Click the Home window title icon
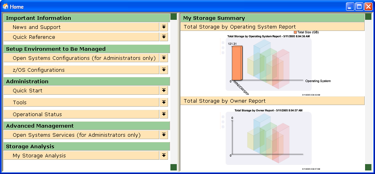The width and height of the screenshot is (375, 174). coord(6,6)
